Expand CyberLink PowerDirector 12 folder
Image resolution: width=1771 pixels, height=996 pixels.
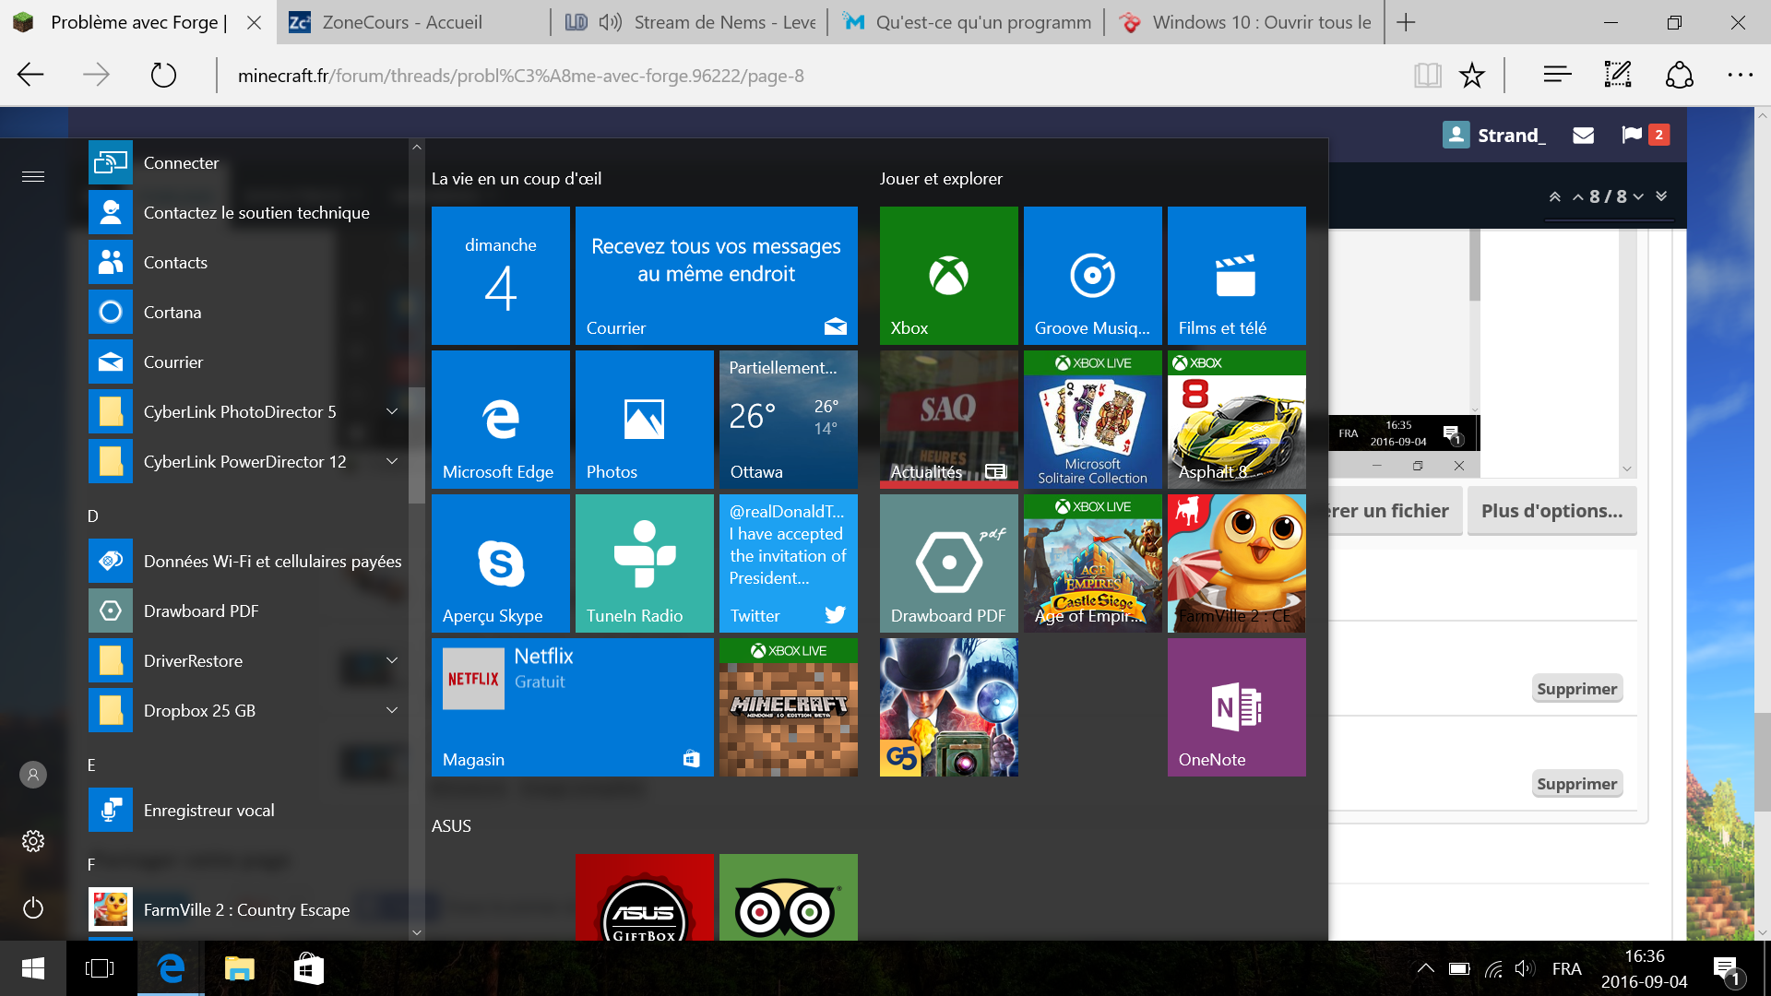(x=392, y=461)
